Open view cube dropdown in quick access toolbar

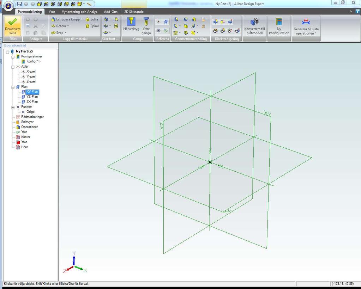tap(84, 4)
